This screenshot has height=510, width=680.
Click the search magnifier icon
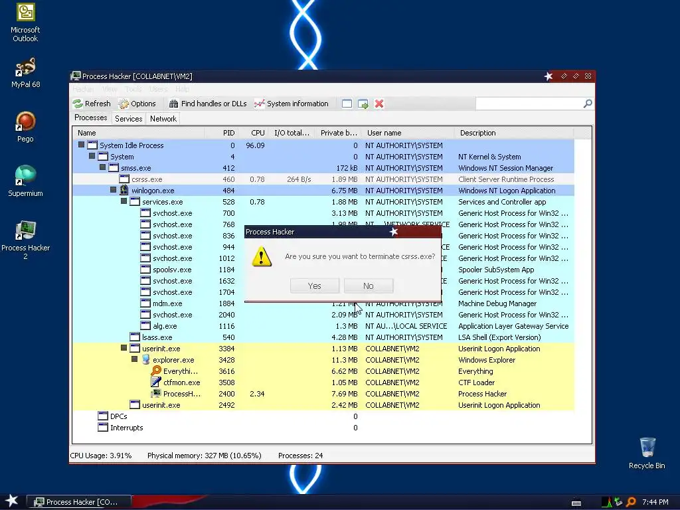pyautogui.click(x=588, y=104)
